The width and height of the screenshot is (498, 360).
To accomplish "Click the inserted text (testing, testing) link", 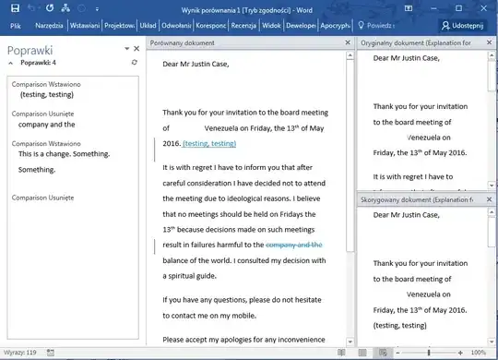I will [209, 143].
